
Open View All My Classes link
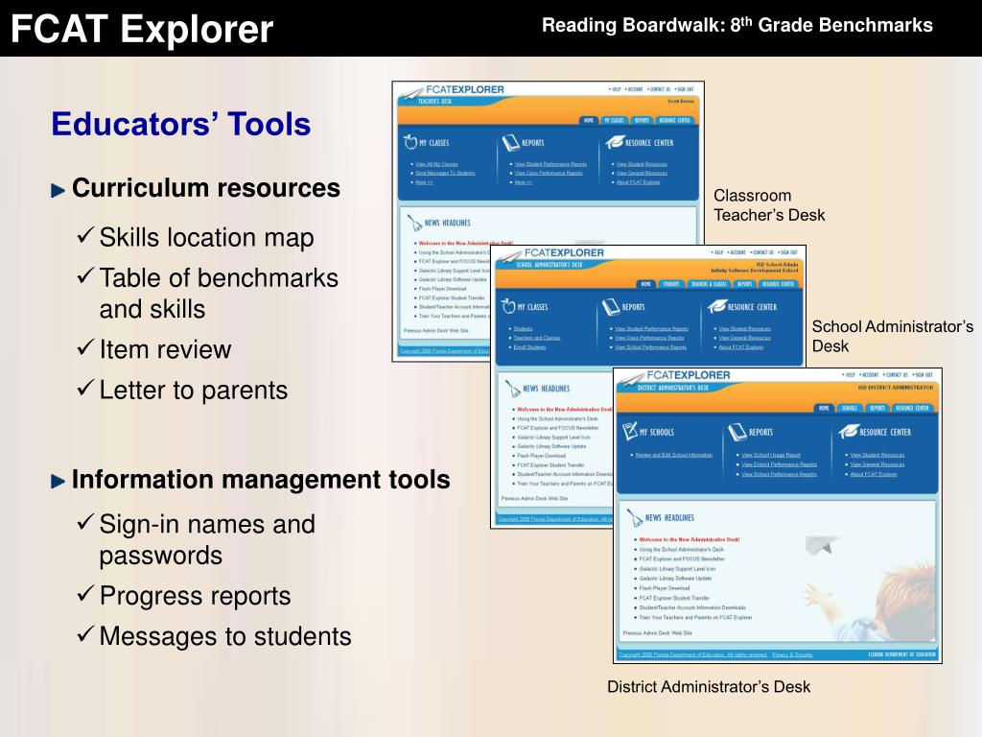pos(436,164)
